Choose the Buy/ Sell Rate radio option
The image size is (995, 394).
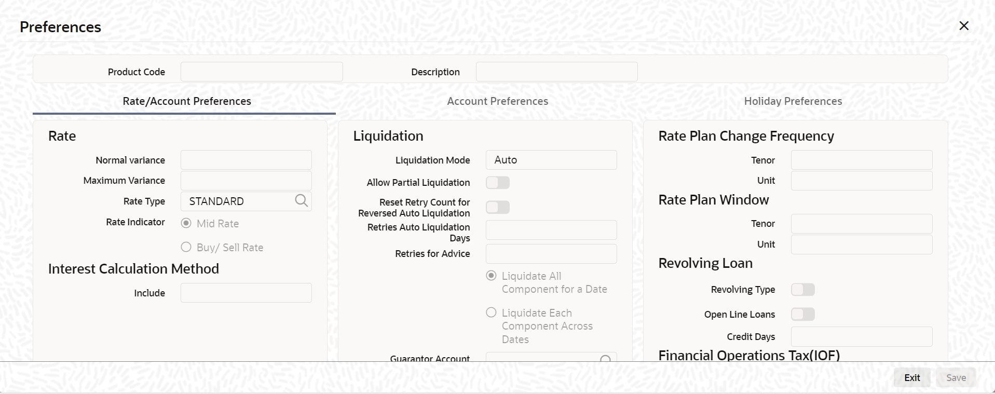(x=186, y=247)
